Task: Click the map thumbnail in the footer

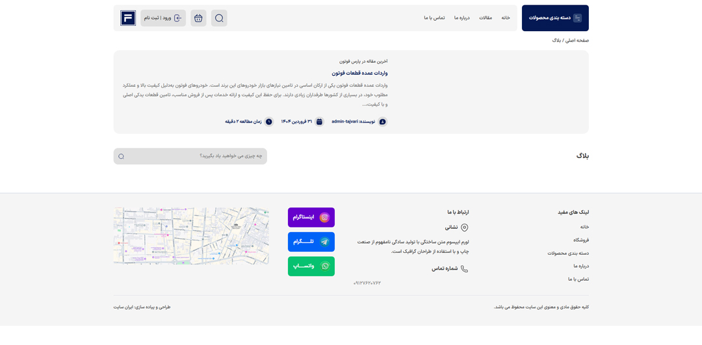Action: tap(191, 235)
